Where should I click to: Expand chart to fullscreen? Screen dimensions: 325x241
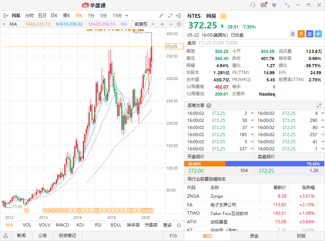click(x=170, y=16)
